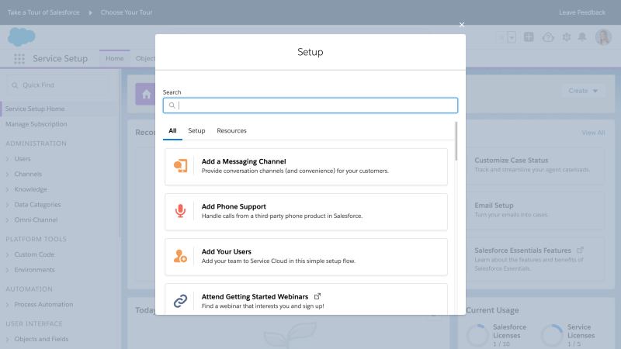Click the user profile avatar
621x349 pixels.
pos(603,37)
